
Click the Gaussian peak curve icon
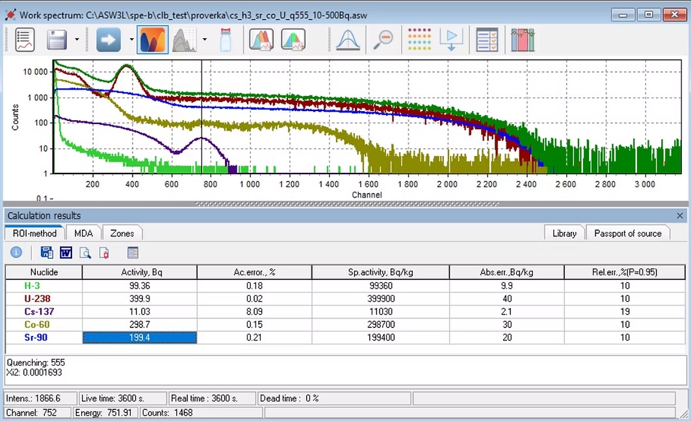tap(348, 40)
